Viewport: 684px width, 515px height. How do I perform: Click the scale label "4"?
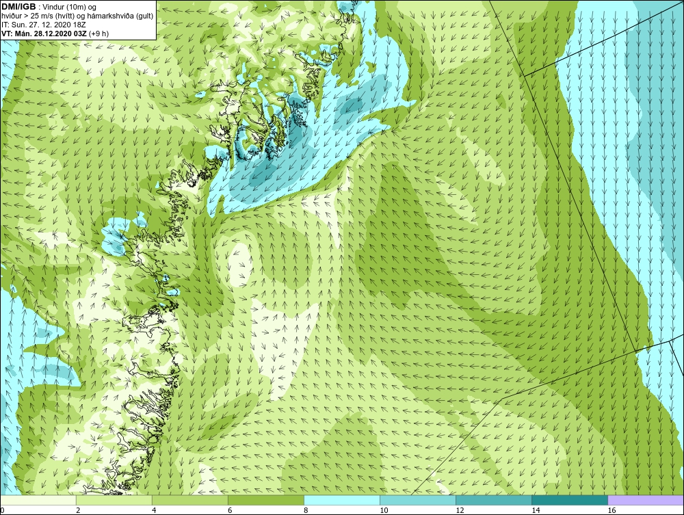(153, 510)
